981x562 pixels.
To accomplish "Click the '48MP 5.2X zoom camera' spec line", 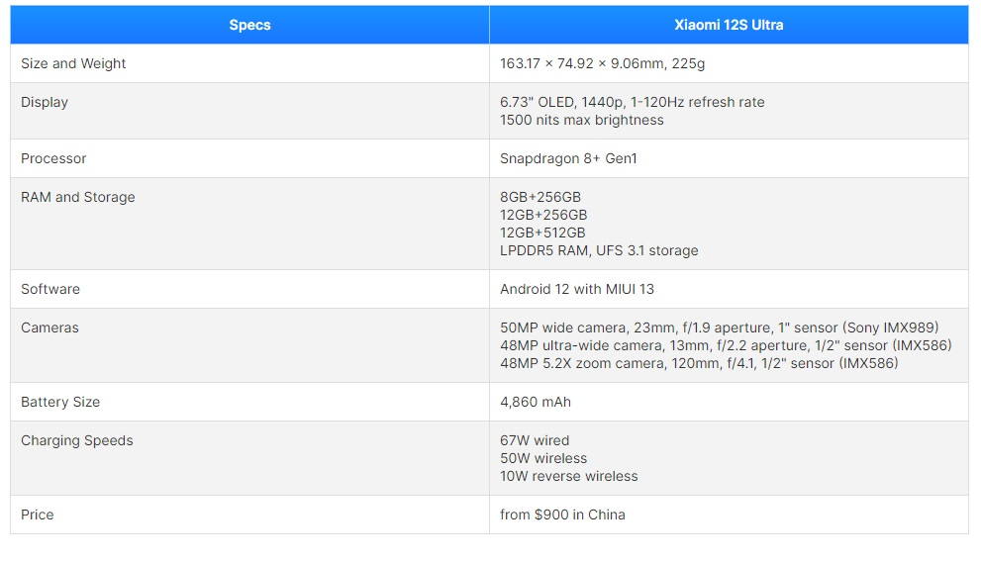I will point(699,364).
